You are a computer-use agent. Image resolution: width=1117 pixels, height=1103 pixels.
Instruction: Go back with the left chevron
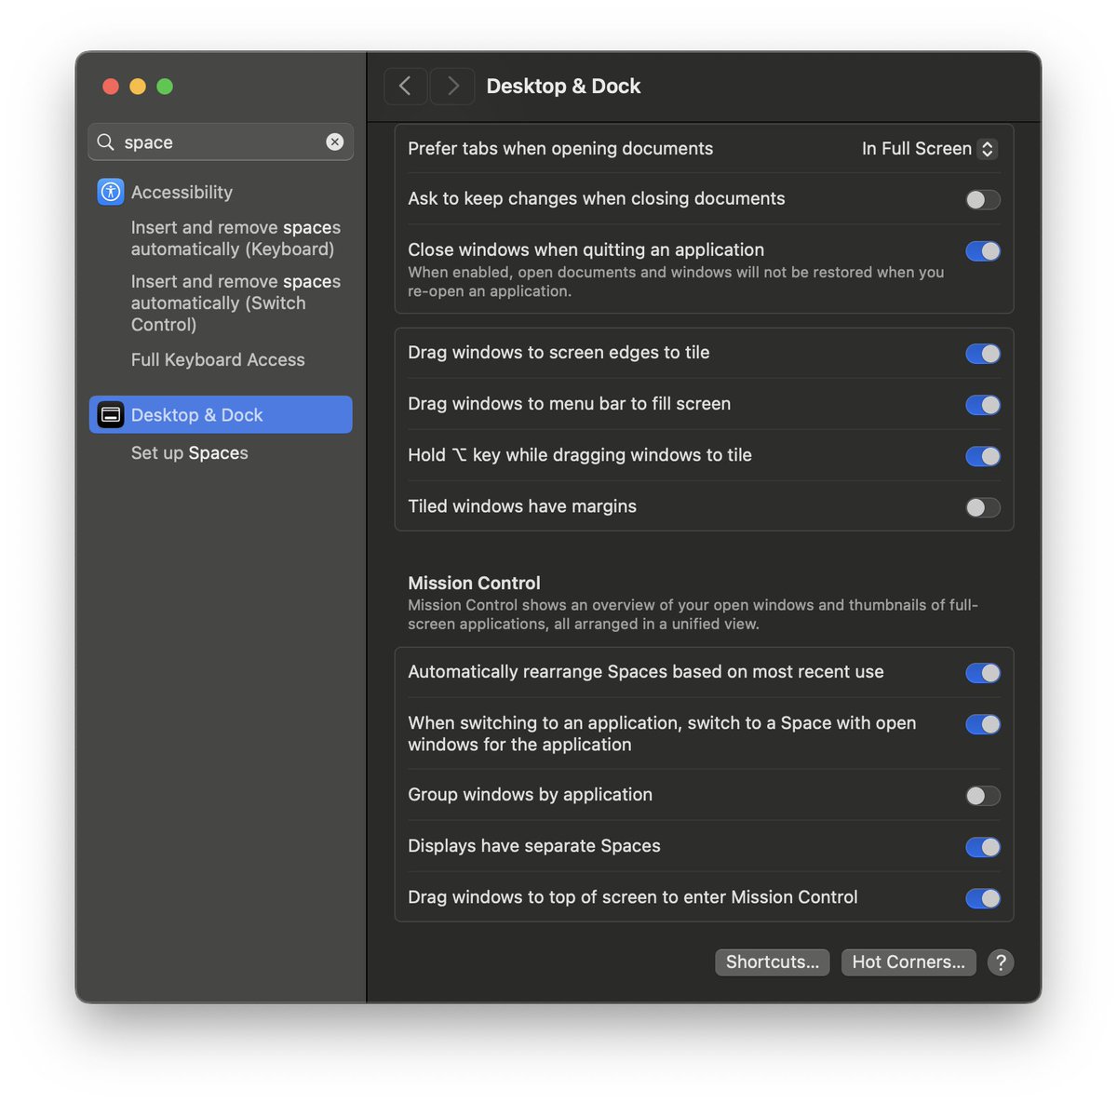(405, 86)
